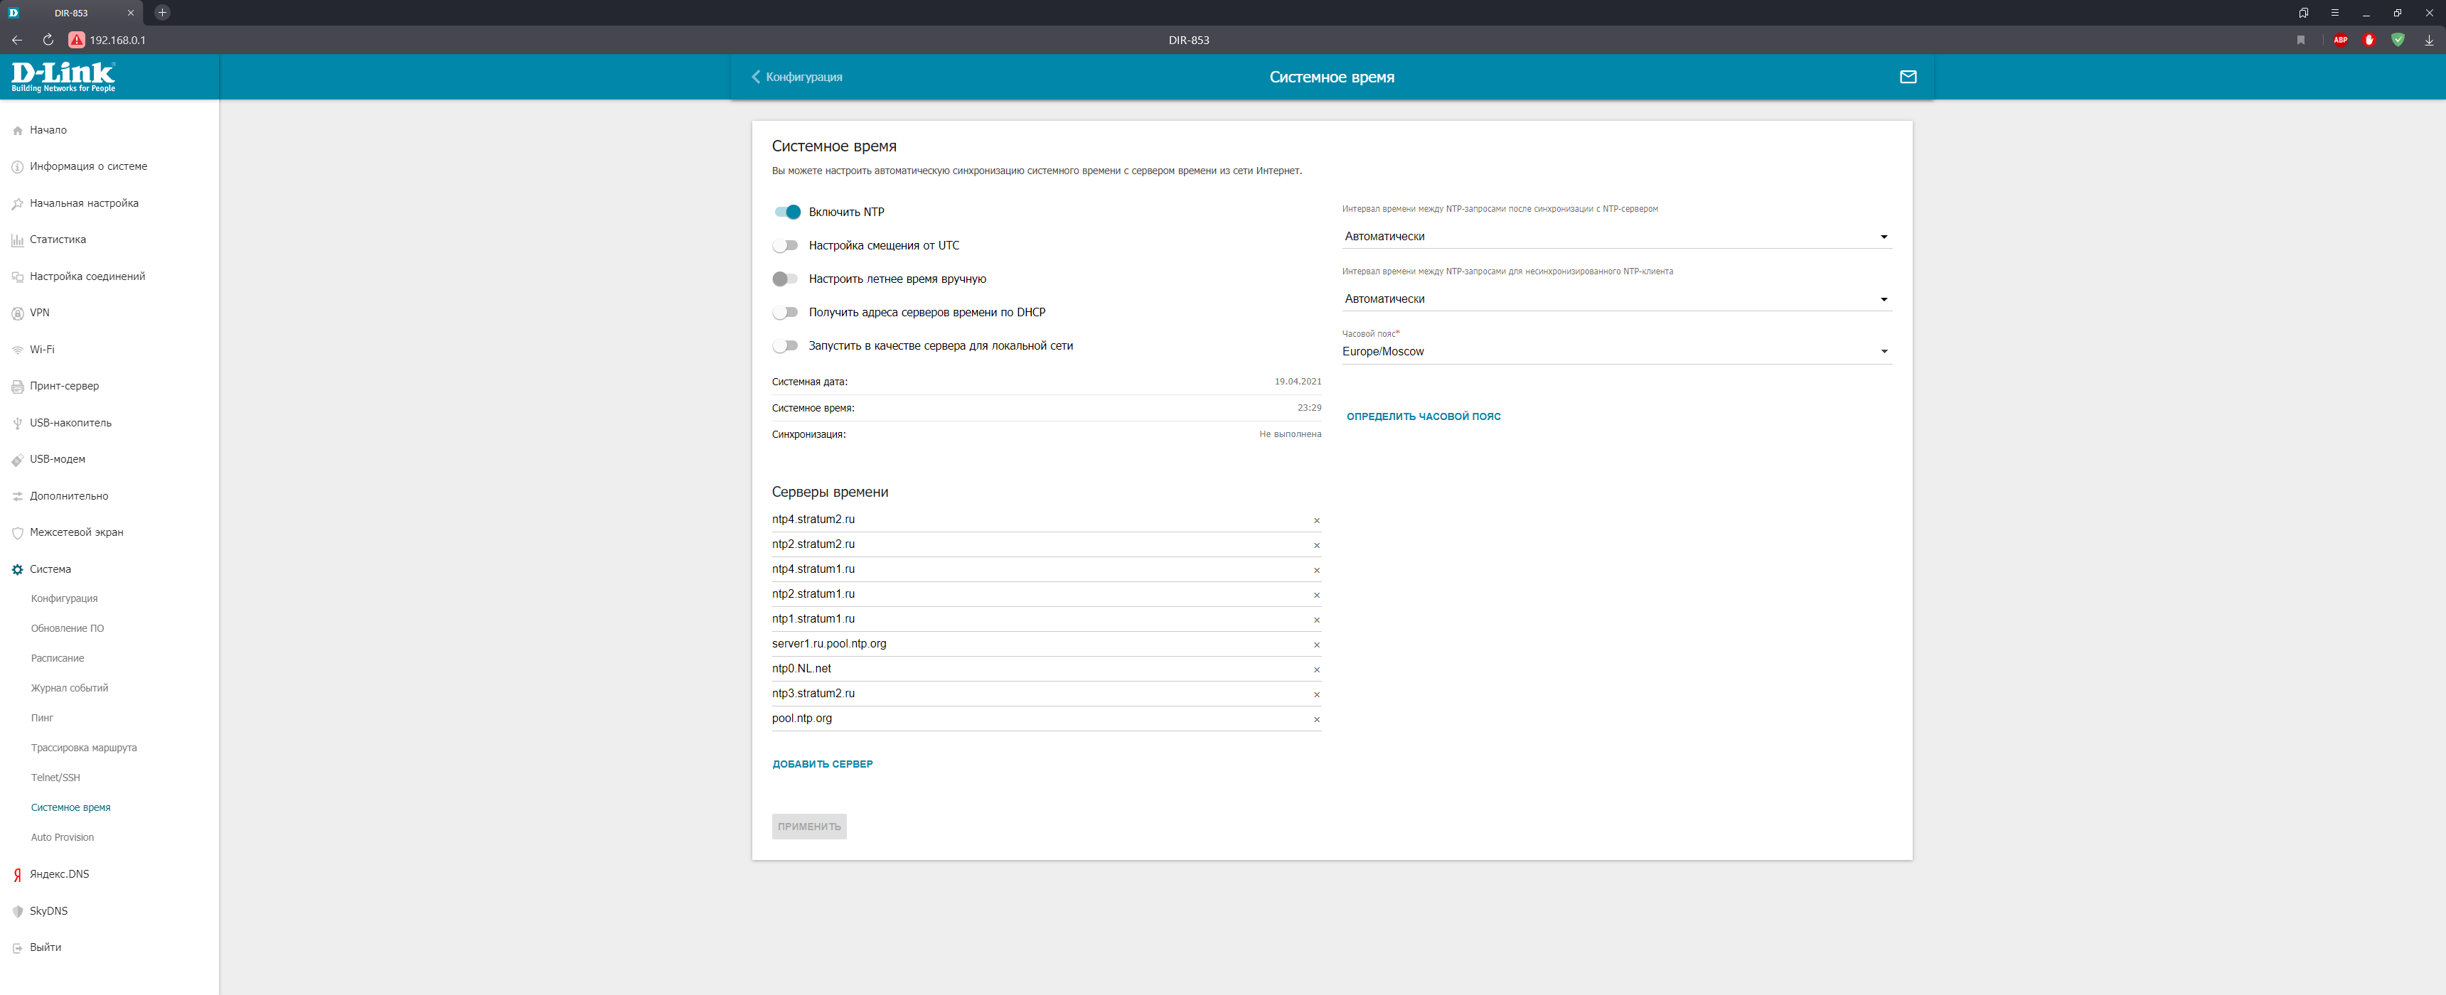Open Обновление ПО in the sidebar

68,628
